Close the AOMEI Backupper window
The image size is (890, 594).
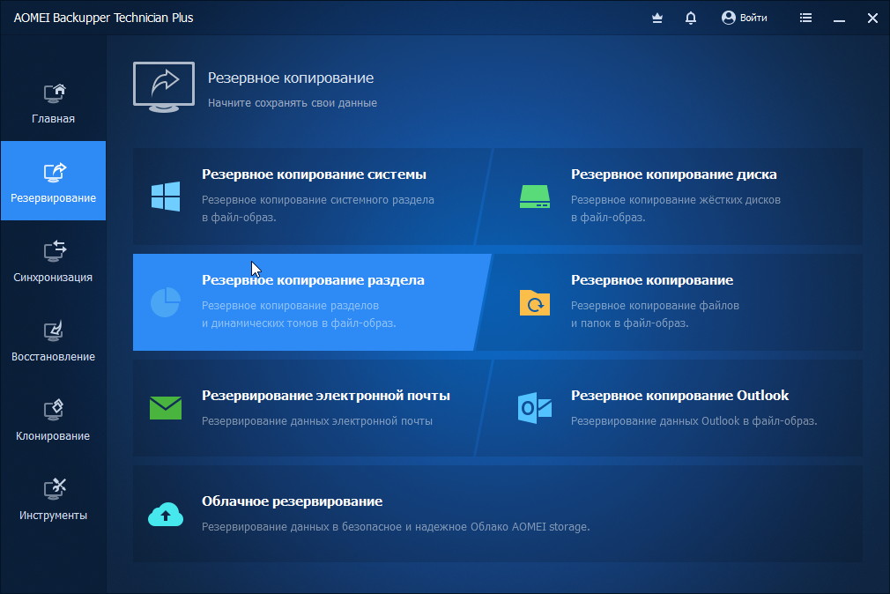click(873, 19)
